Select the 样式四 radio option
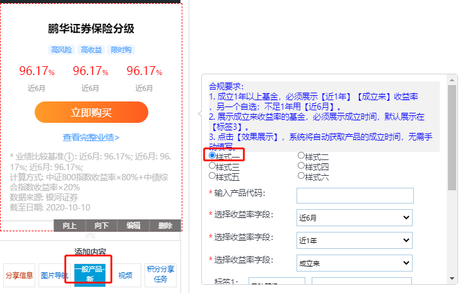The height and width of the screenshot is (293, 465). tap(301, 166)
